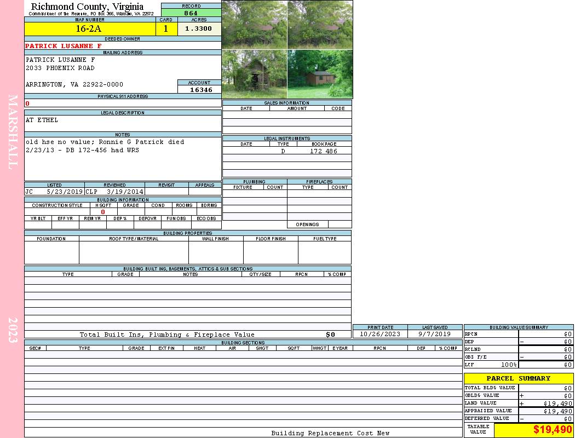Click the Land Value amount row
This screenshot has width=575, height=438.
coord(545,404)
